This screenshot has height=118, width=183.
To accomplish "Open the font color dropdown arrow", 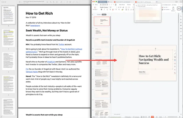I will pos(114,9).
